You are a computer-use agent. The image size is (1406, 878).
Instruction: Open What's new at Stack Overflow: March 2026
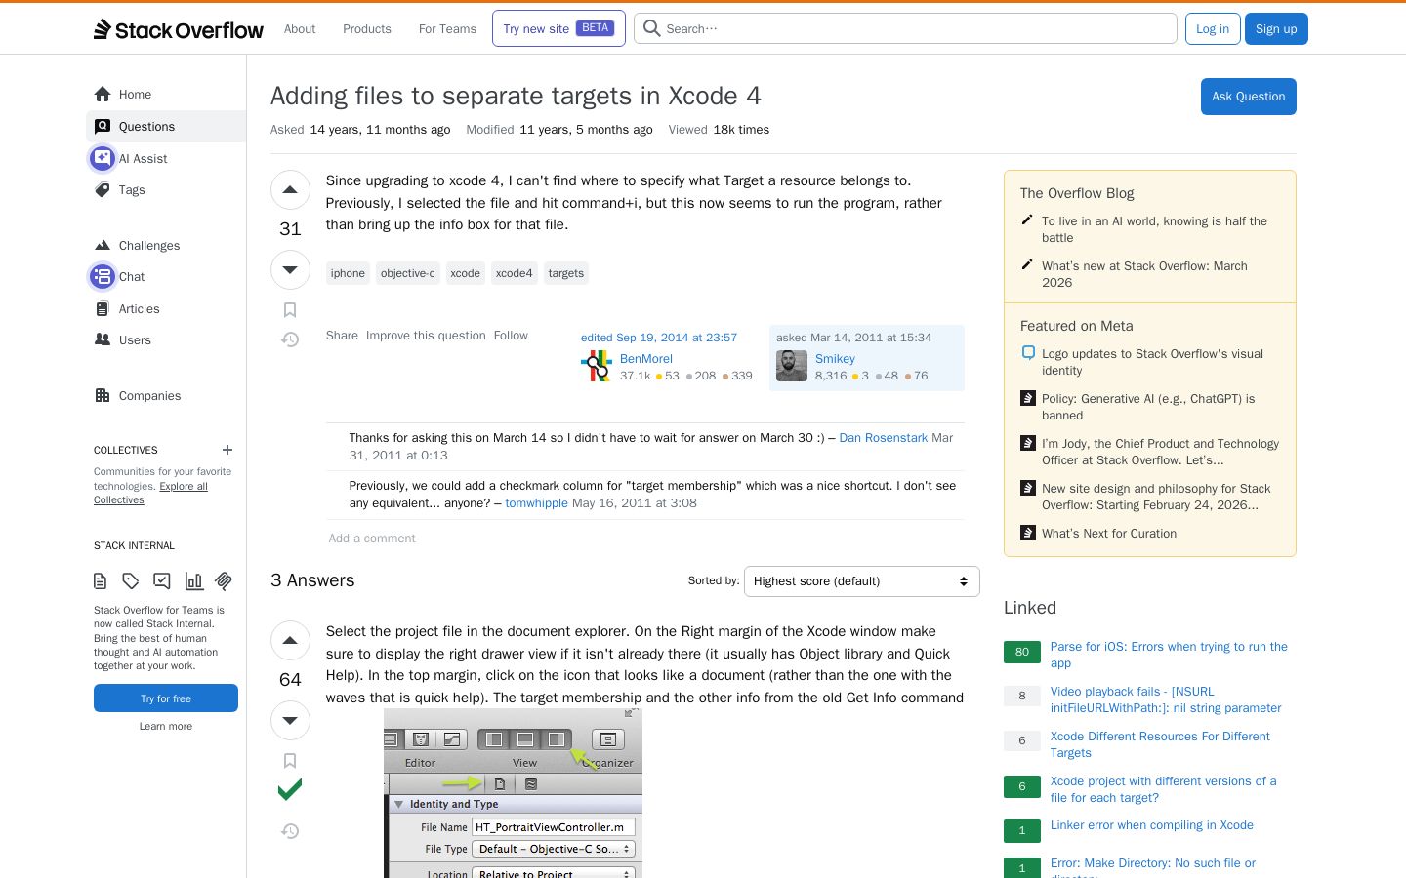click(1144, 274)
